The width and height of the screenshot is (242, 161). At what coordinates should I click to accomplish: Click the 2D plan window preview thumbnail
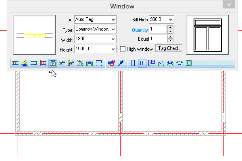point(35,35)
